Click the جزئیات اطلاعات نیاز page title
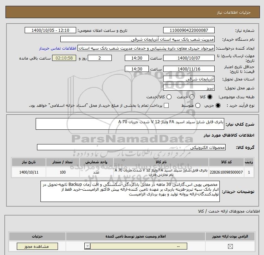 (233, 12)
